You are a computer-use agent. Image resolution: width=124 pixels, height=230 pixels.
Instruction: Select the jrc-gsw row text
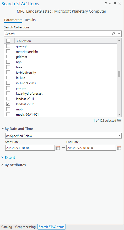pyautogui.click(x=21, y=88)
